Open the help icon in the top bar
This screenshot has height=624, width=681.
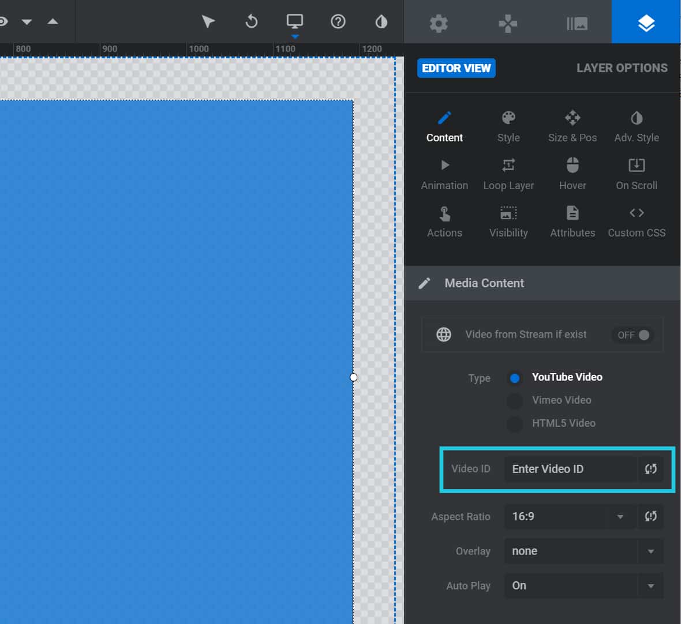point(338,21)
